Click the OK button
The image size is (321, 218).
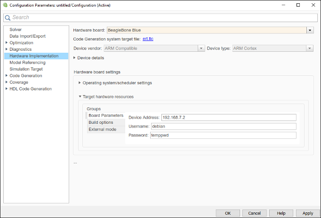point(228,213)
